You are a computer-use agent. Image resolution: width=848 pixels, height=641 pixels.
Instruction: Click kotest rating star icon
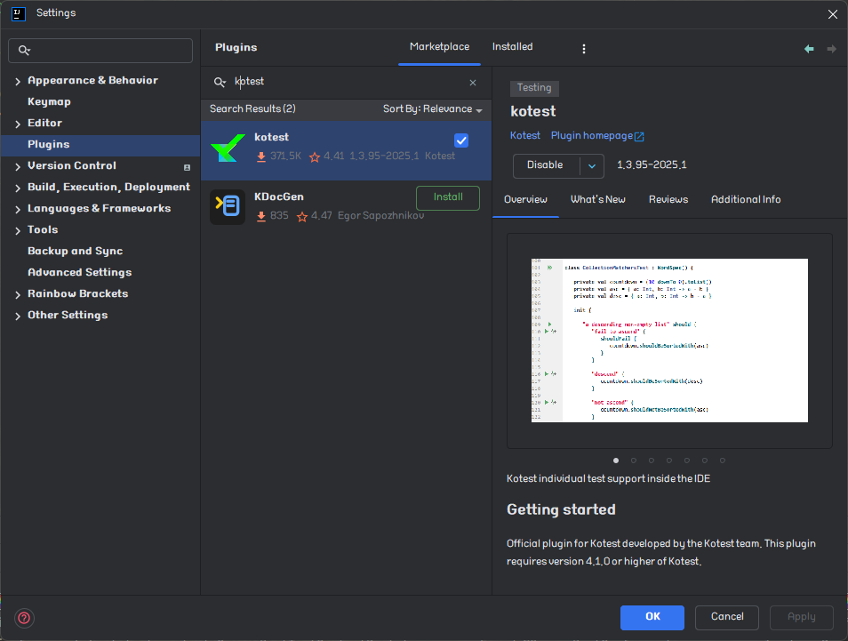coord(314,156)
